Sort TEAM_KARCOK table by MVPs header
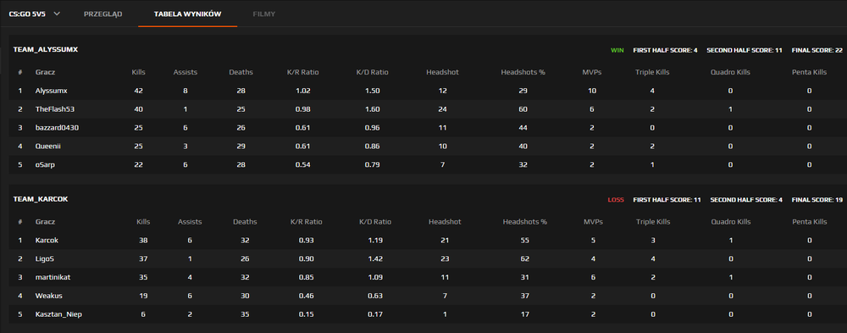Image resolution: width=847 pixels, height=333 pixels. click(x=593, y=222)
